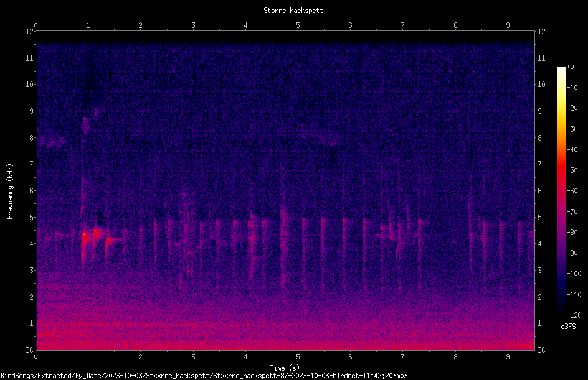
Task: Click the "9" tick on bottom time axis
Action: click(508, 357)
